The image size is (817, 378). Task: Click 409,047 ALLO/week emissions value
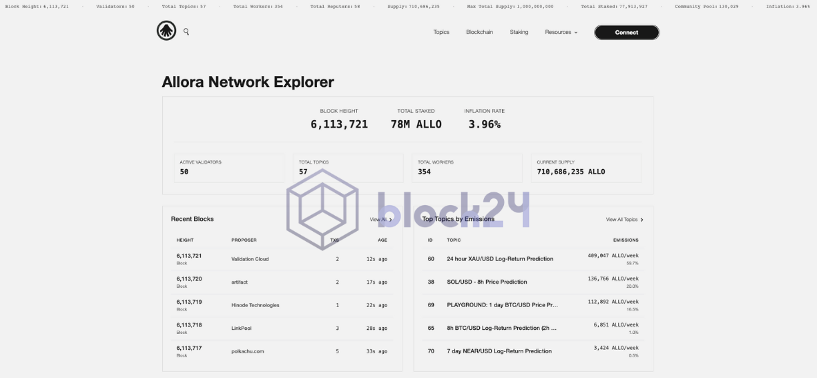[x=613, y=256]
